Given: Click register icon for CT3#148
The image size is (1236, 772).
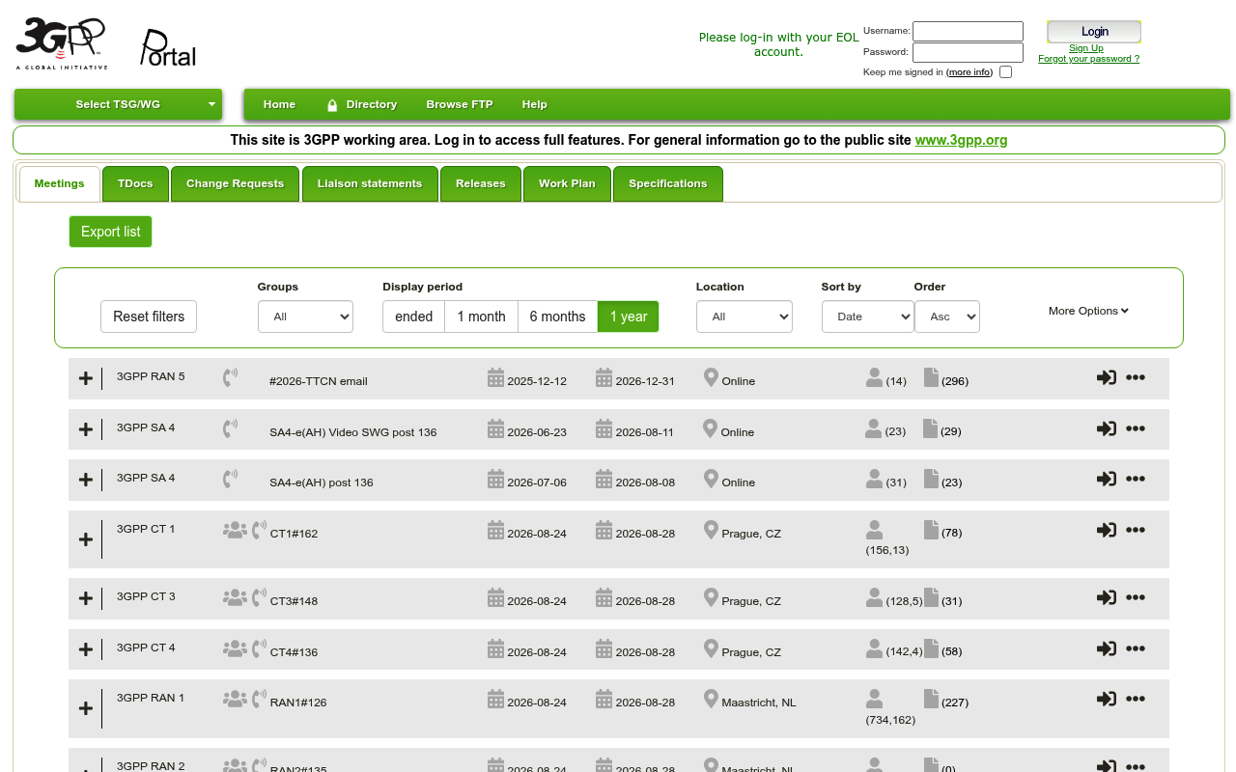Looking at the screenshot, I should (x=1107, y=597).
